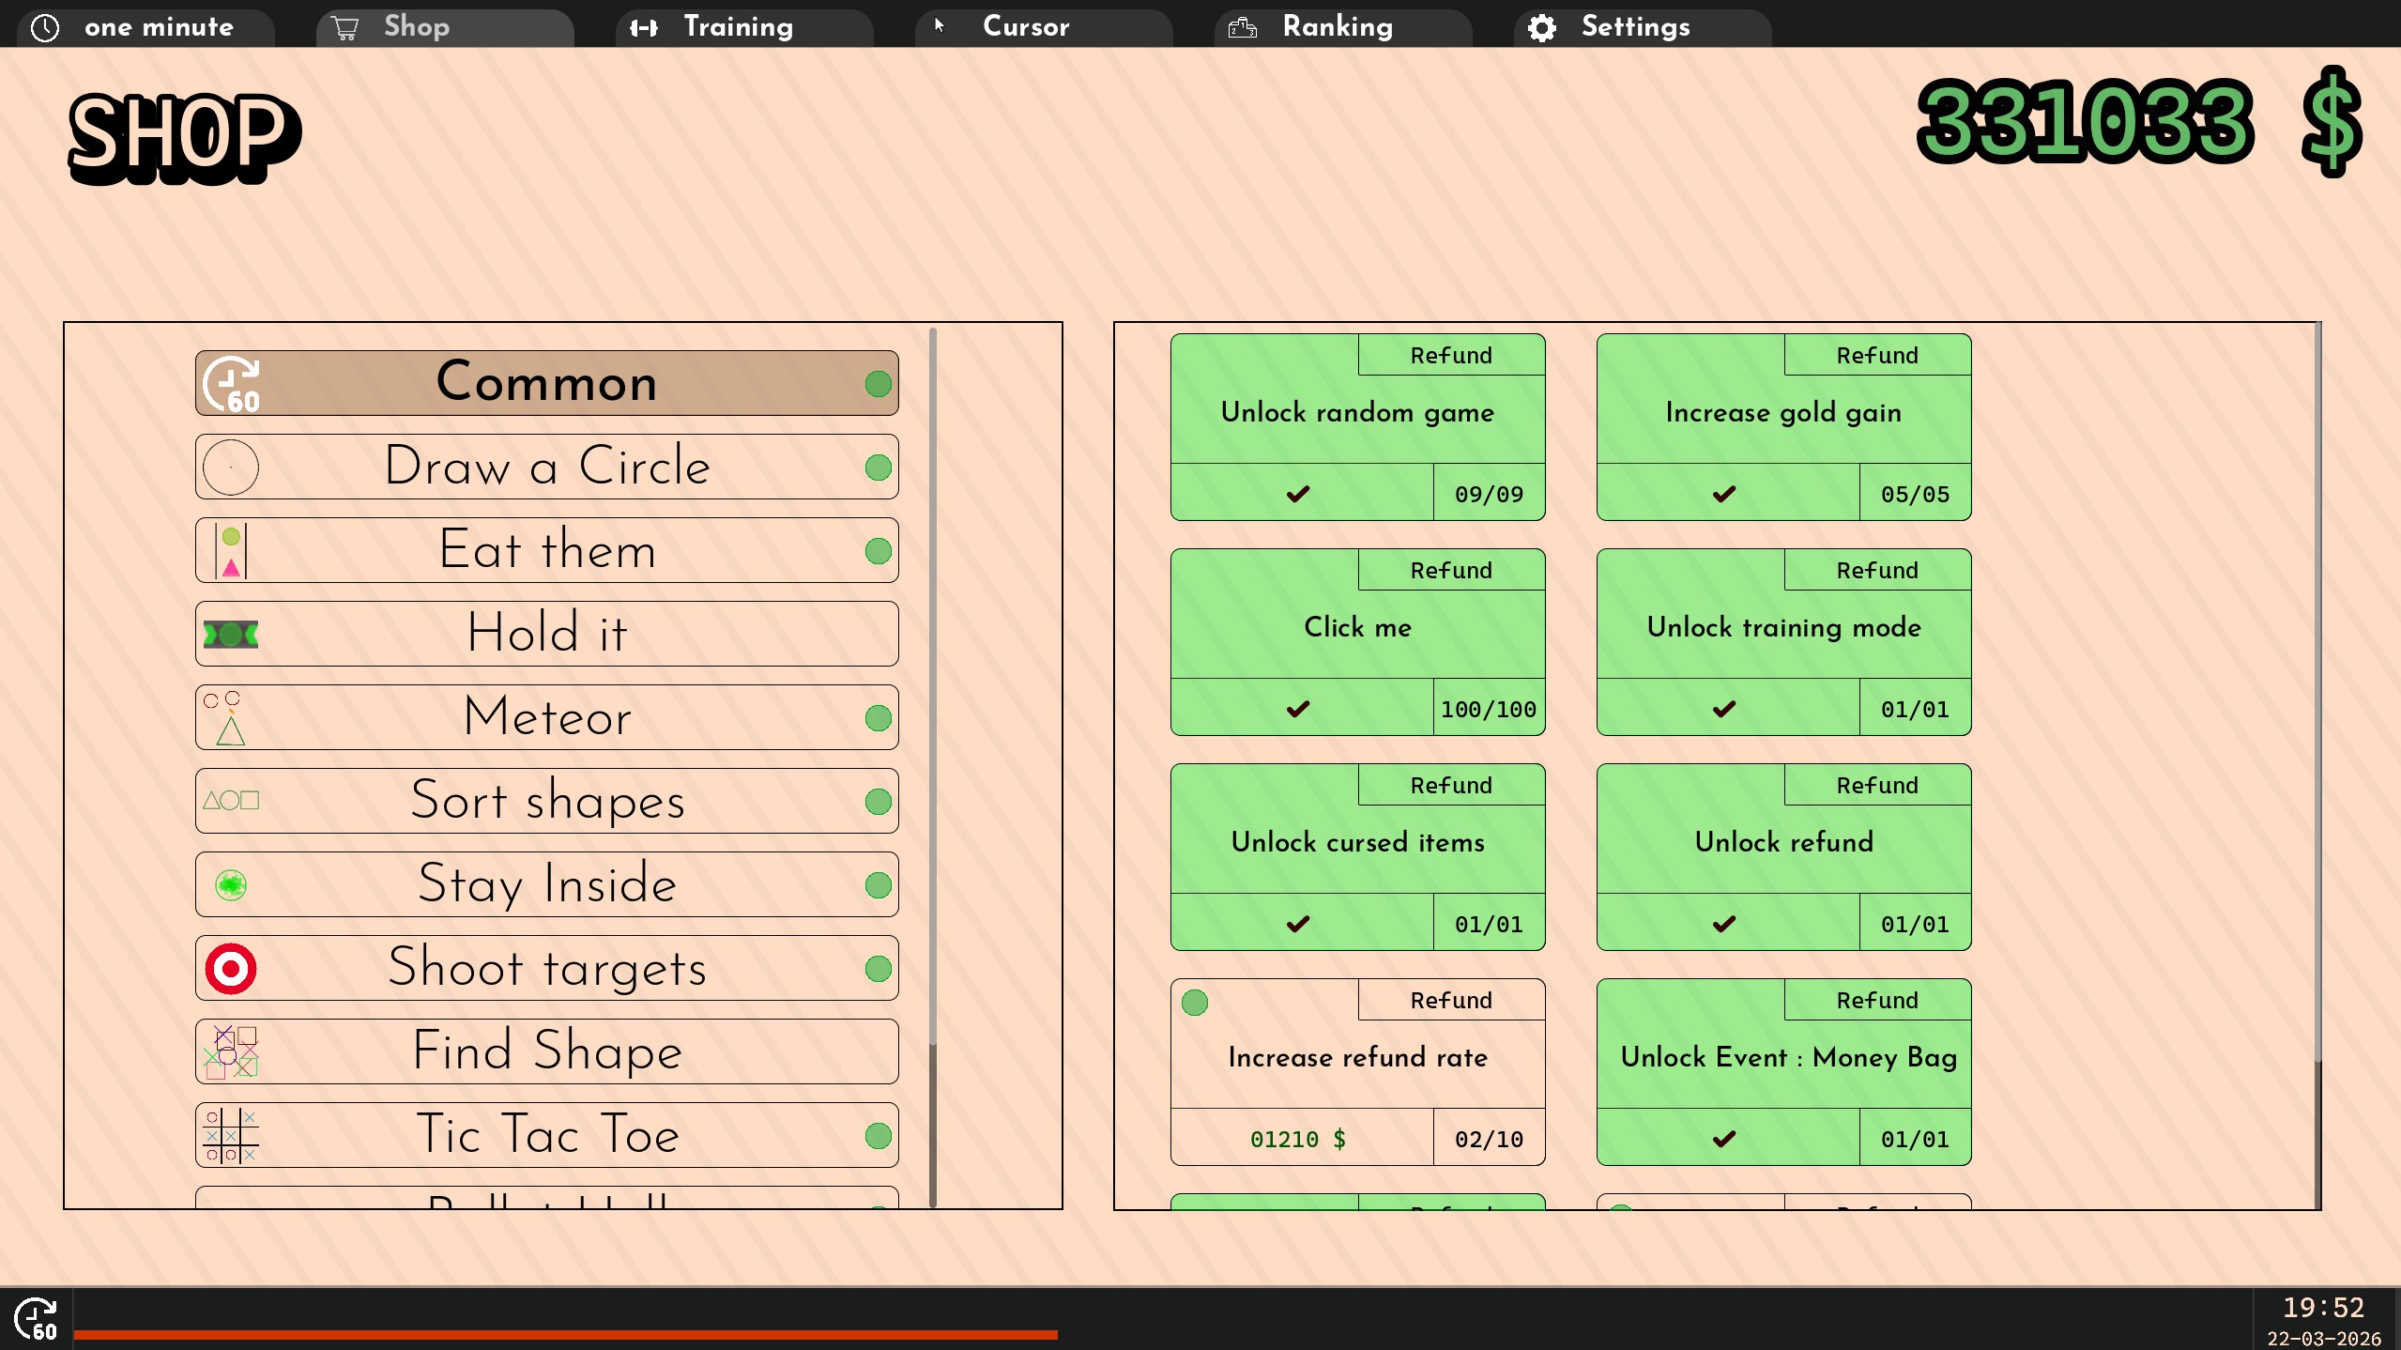Refund the Increase gold gain upgrade
Viewport: 2401px width, 1350px height.
[1876, 355]
